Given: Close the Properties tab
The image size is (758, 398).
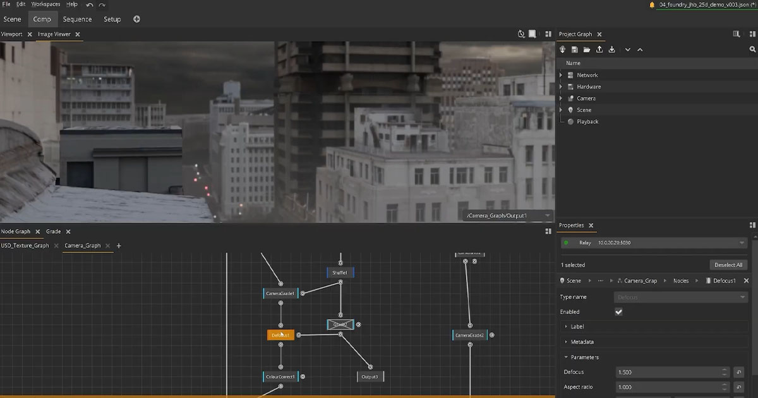Looking at the screenshot, I should [591, 226].
